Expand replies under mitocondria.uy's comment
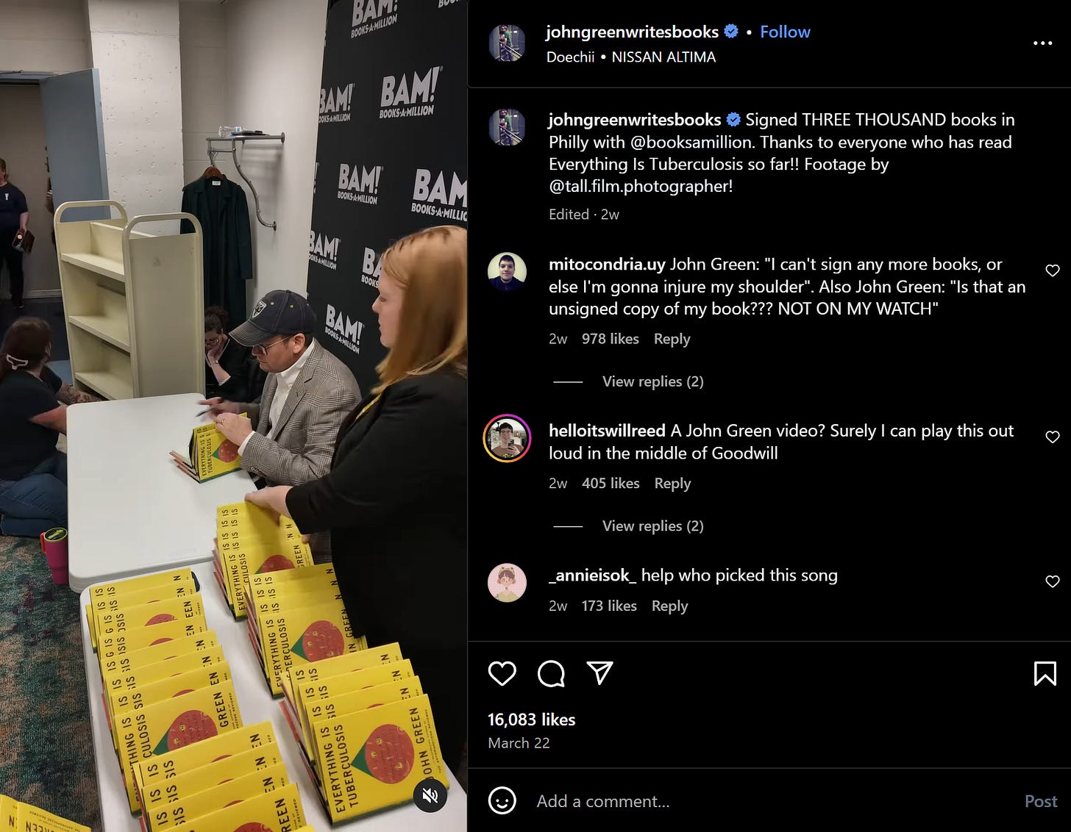1071x832 pixels. pyautogui.click(x=652, y=381)
